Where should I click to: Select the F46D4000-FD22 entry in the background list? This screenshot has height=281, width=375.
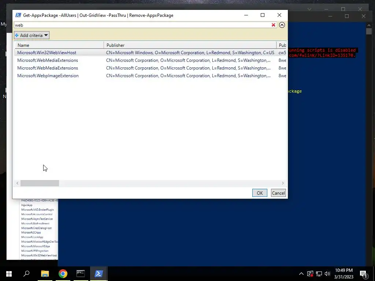(40, 201)
